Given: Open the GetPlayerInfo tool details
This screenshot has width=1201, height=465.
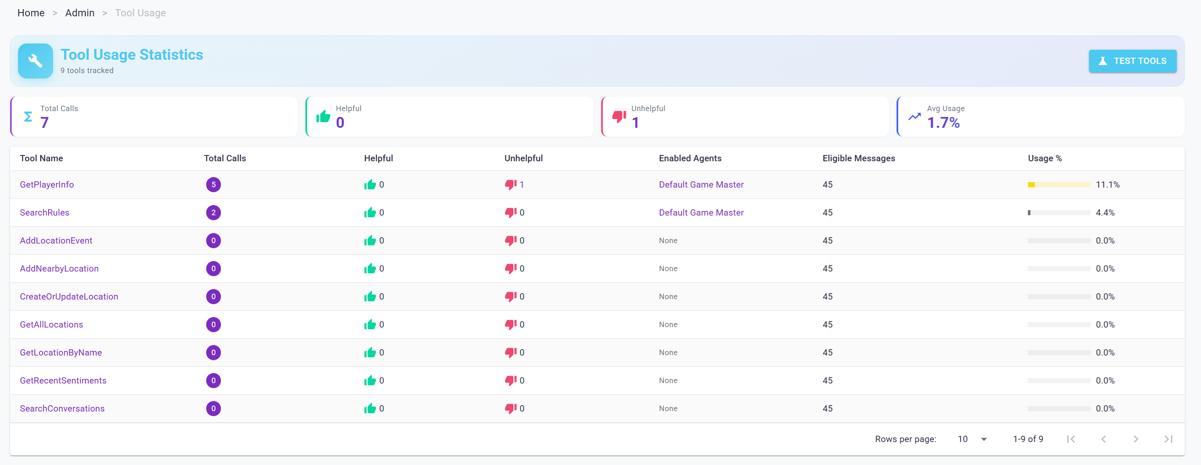Looking at the screenshot, I should click(x=46, y=184).
